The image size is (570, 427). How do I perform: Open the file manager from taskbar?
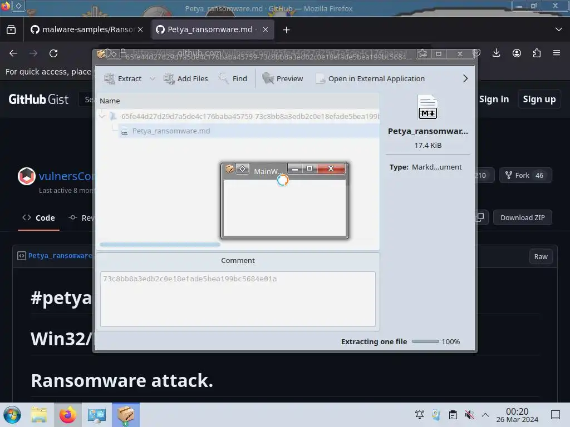(x=39, y=415)
